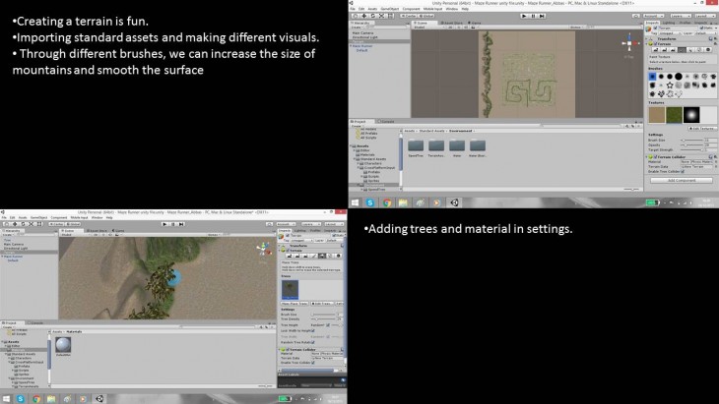Screen dimensions: 719x404
Task: Pick the first selected brush in Brushes grid
Action: 652,76
